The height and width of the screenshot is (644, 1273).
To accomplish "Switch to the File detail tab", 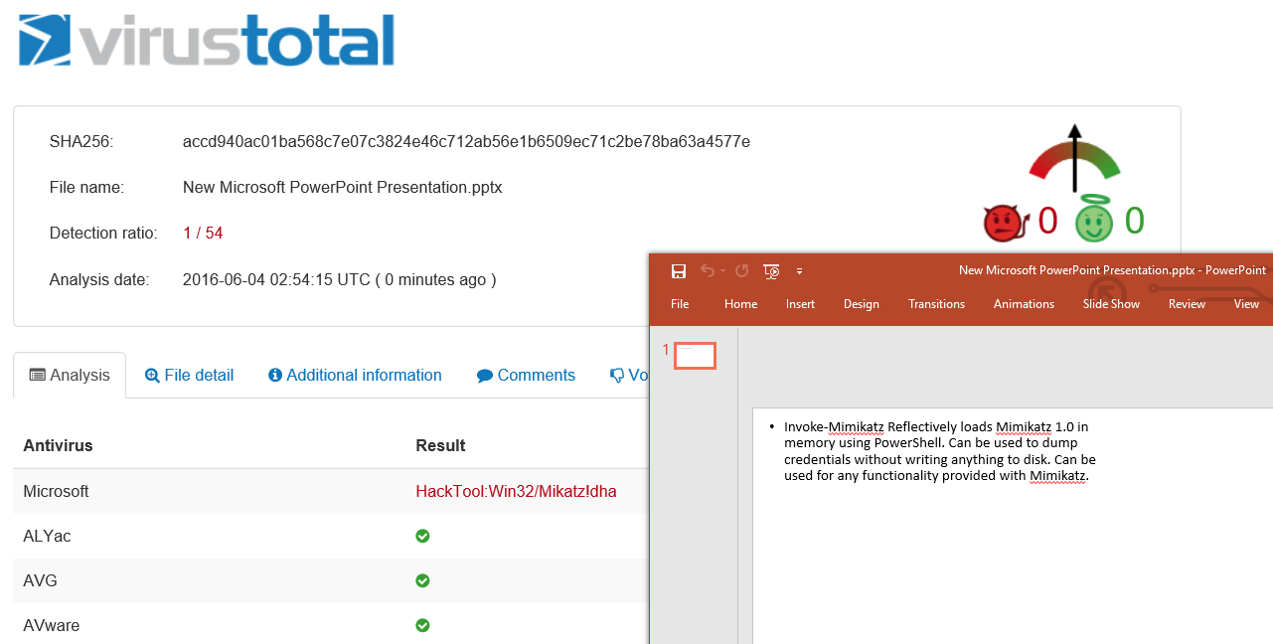I will (x=189, y=375).
